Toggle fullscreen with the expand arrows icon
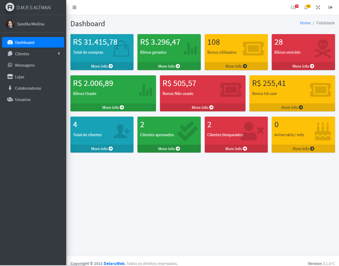339x266 pixels. coord(318,7)
